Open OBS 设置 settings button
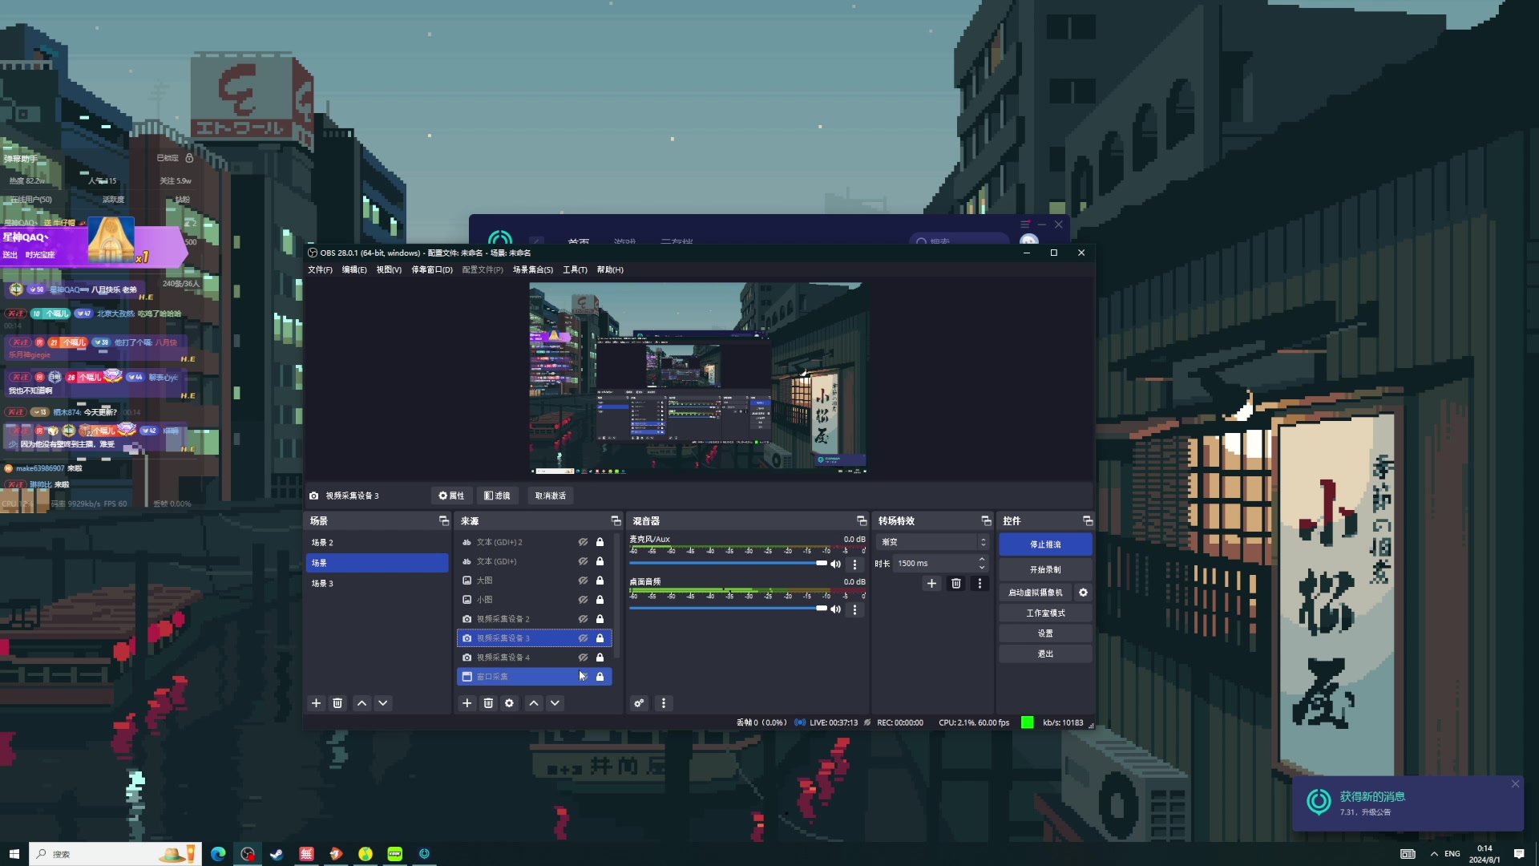 [1045, 633]
